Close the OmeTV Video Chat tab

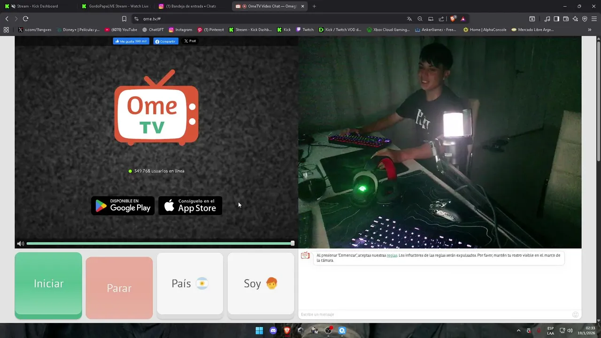pyautogui.click(x=302, y=6)
